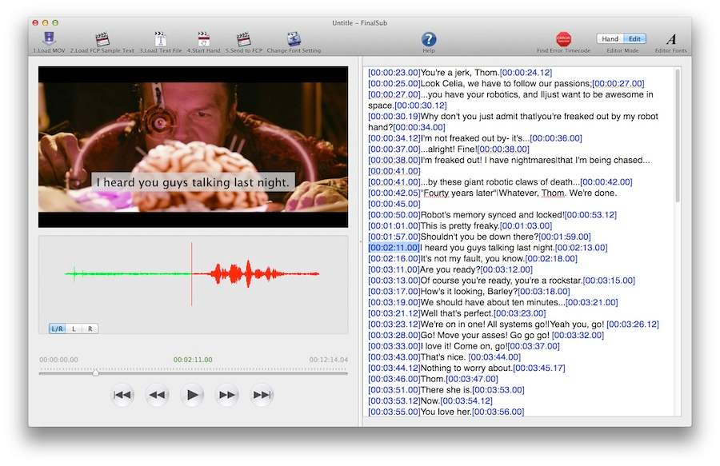720x466 pixels.
Task: Switch editor mode to Edit
Action: 635,38
